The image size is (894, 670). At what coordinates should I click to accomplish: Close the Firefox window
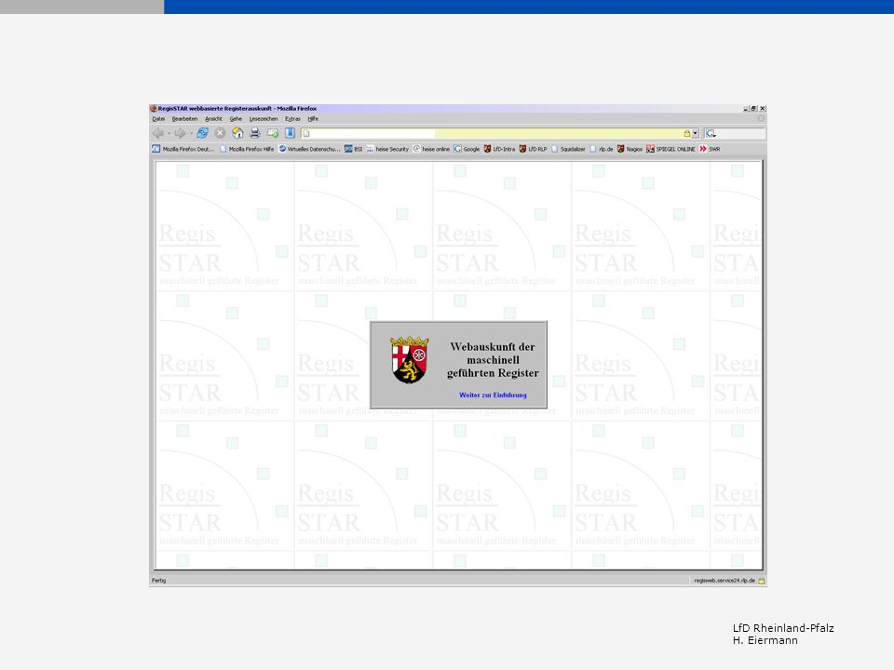tap(763, 108)
